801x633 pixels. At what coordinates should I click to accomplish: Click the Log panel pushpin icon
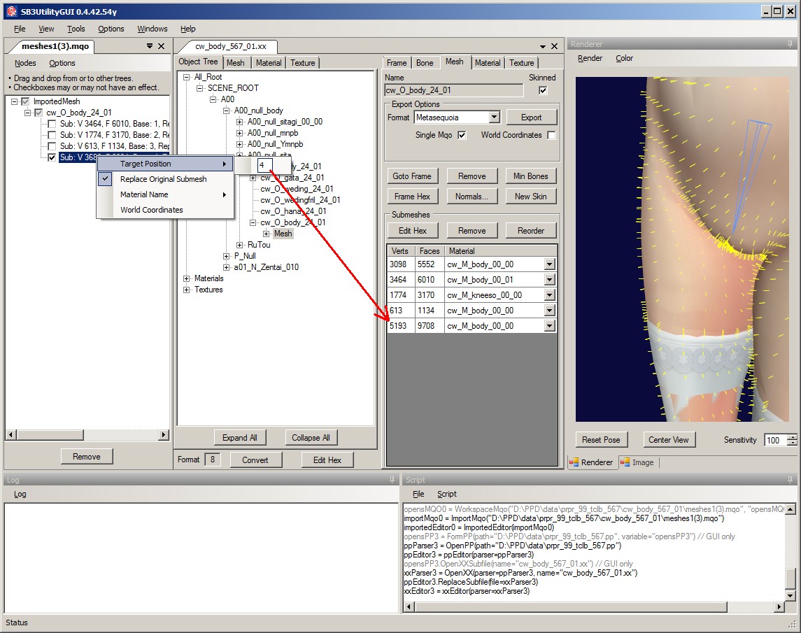[x=392, y=480]
